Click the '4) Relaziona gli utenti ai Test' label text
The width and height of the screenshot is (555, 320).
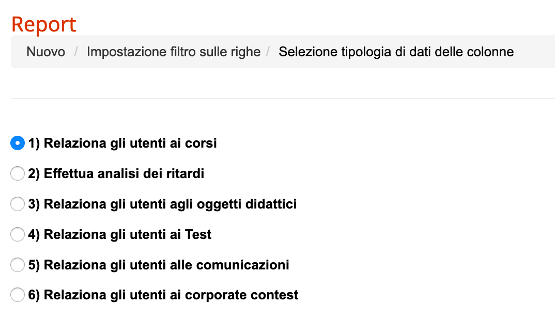click(120, 235)
